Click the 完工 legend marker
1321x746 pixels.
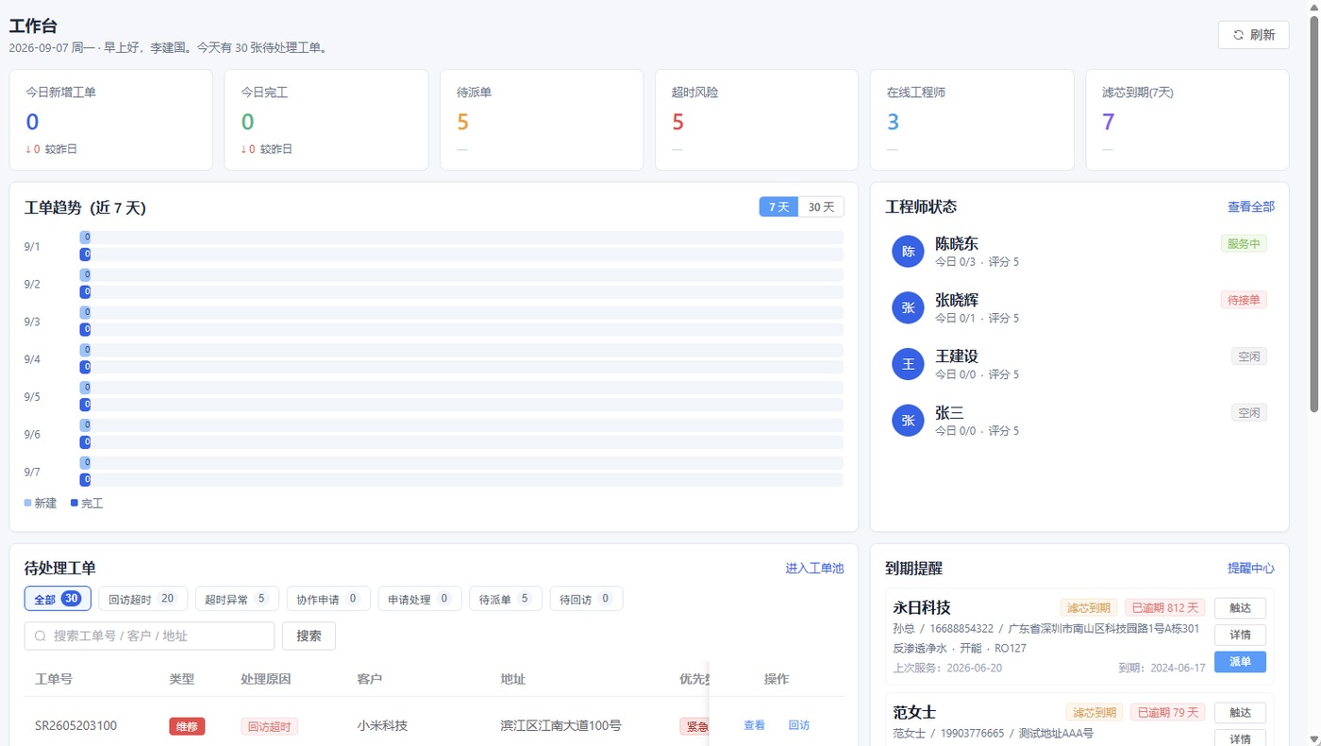click(x=75, y=504)
